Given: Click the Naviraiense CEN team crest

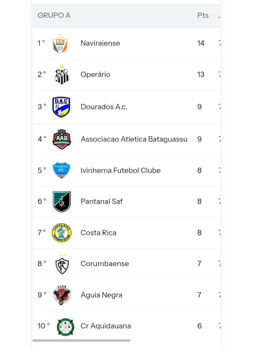Looking at the screenshot, I should point(60,44).
